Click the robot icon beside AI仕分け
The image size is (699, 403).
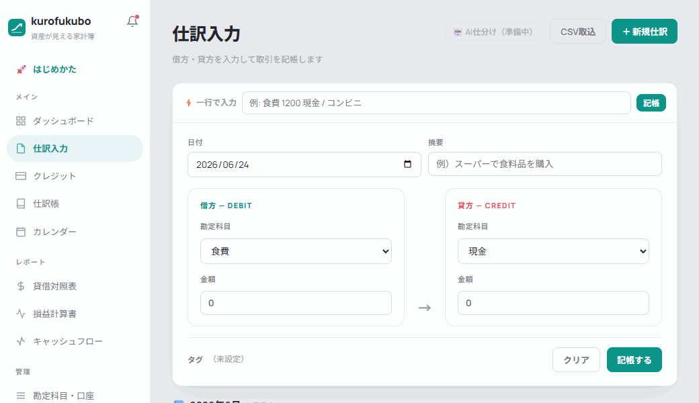click(458, 32)
